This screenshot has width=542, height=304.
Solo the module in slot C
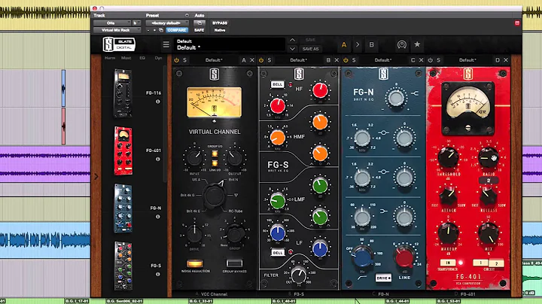click(x=354, y=60)
